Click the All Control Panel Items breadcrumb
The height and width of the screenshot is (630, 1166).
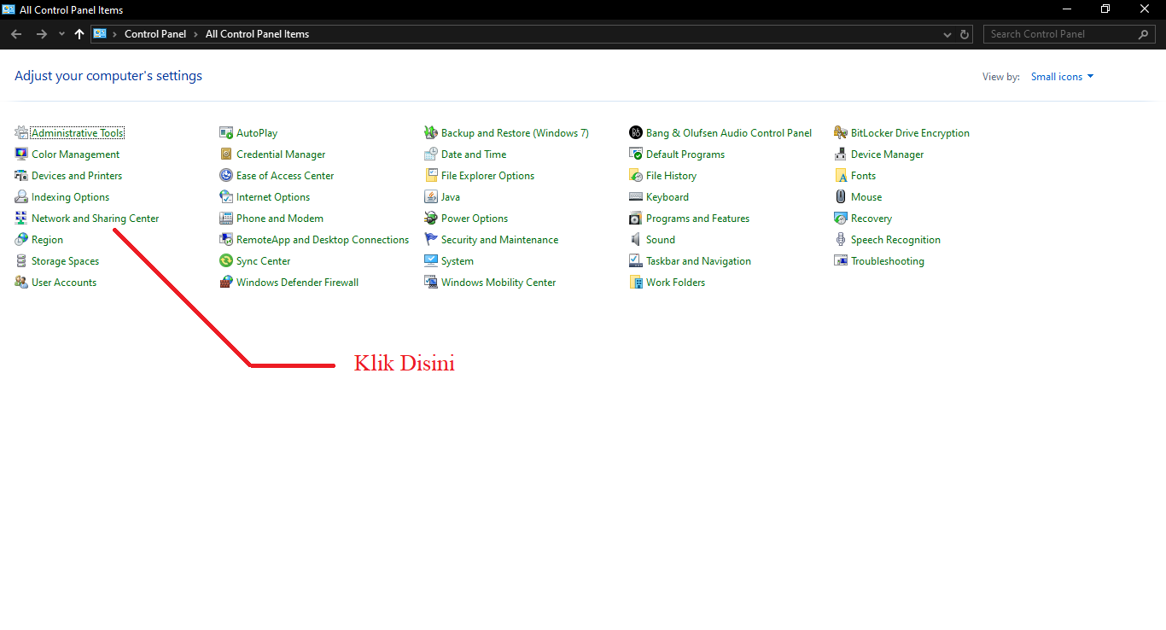point(257,34)
